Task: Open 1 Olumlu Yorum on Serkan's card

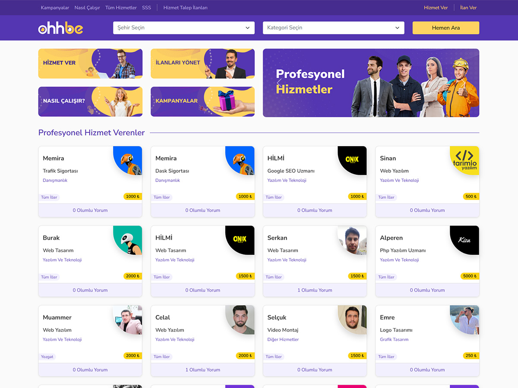Action: tap(315, 290)
